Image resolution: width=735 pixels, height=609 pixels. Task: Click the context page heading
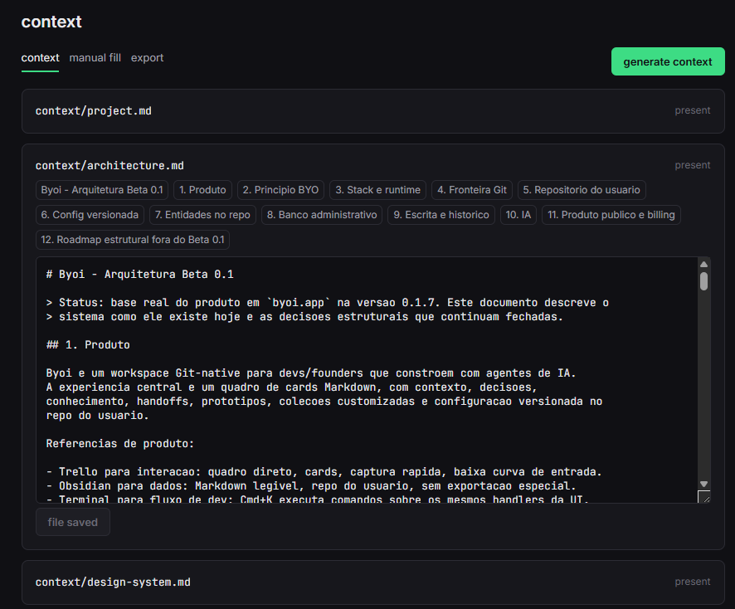[x=51, y=22]
